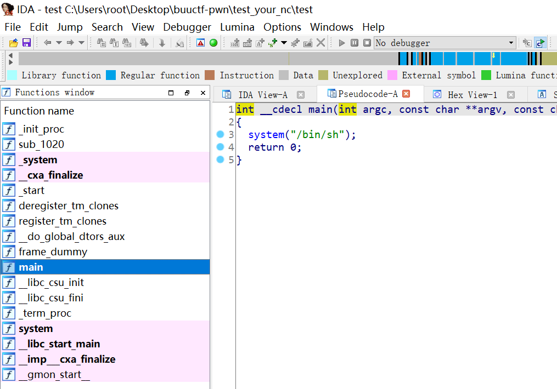
Task: Click the green-arrow C pseudocode icon
Action: point(541,43)
